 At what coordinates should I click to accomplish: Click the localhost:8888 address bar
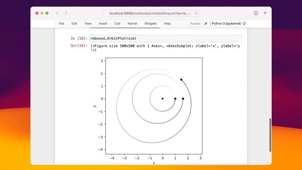click(x=151, y=13)
